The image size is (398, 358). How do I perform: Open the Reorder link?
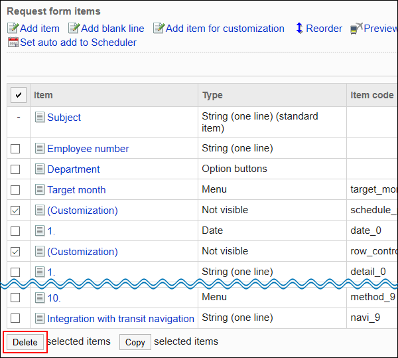click(324, 29)
